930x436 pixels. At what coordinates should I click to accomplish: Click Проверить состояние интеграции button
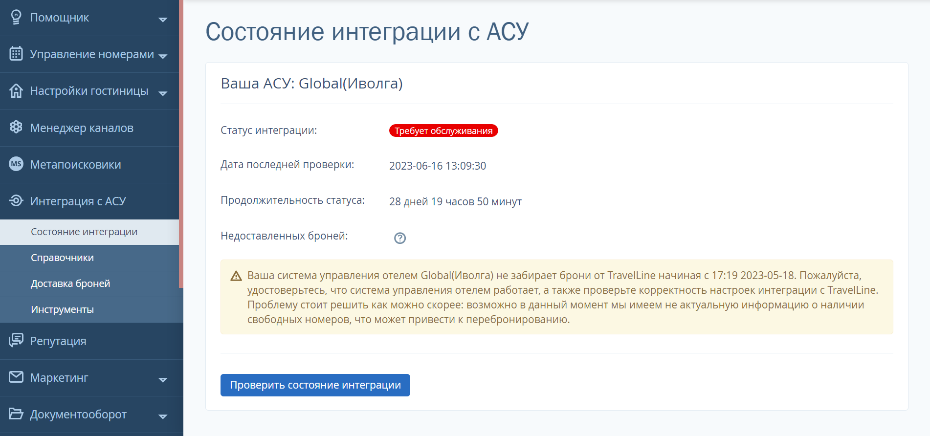315,385
